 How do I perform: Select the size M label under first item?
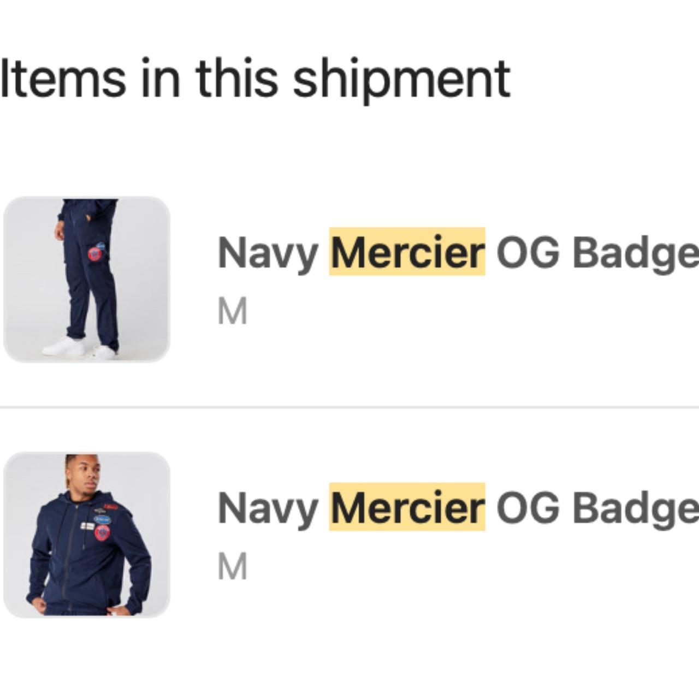[x=233, y=310]
